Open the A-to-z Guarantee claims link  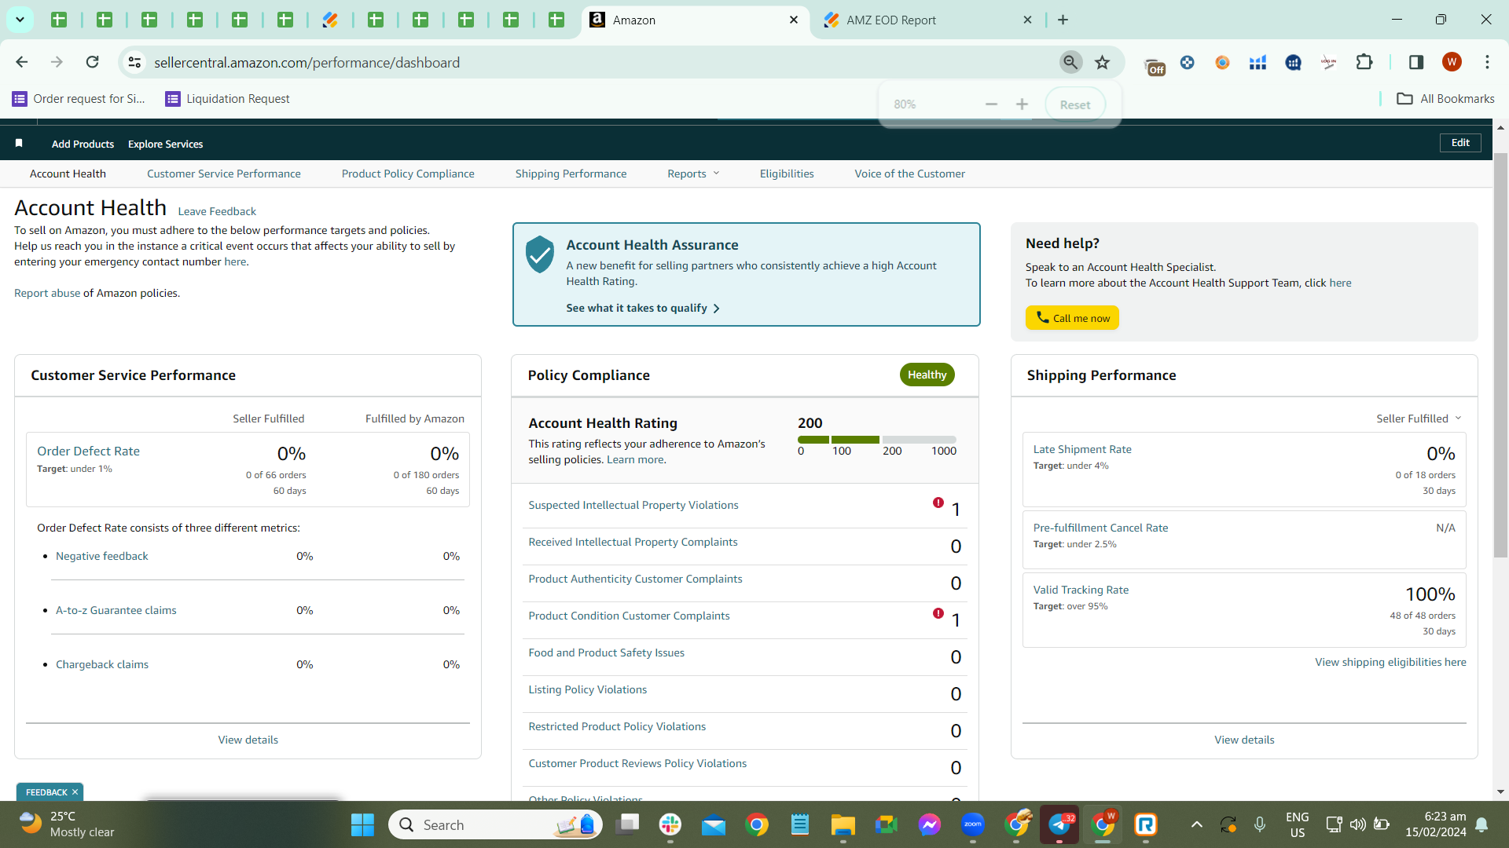[116, 610]
